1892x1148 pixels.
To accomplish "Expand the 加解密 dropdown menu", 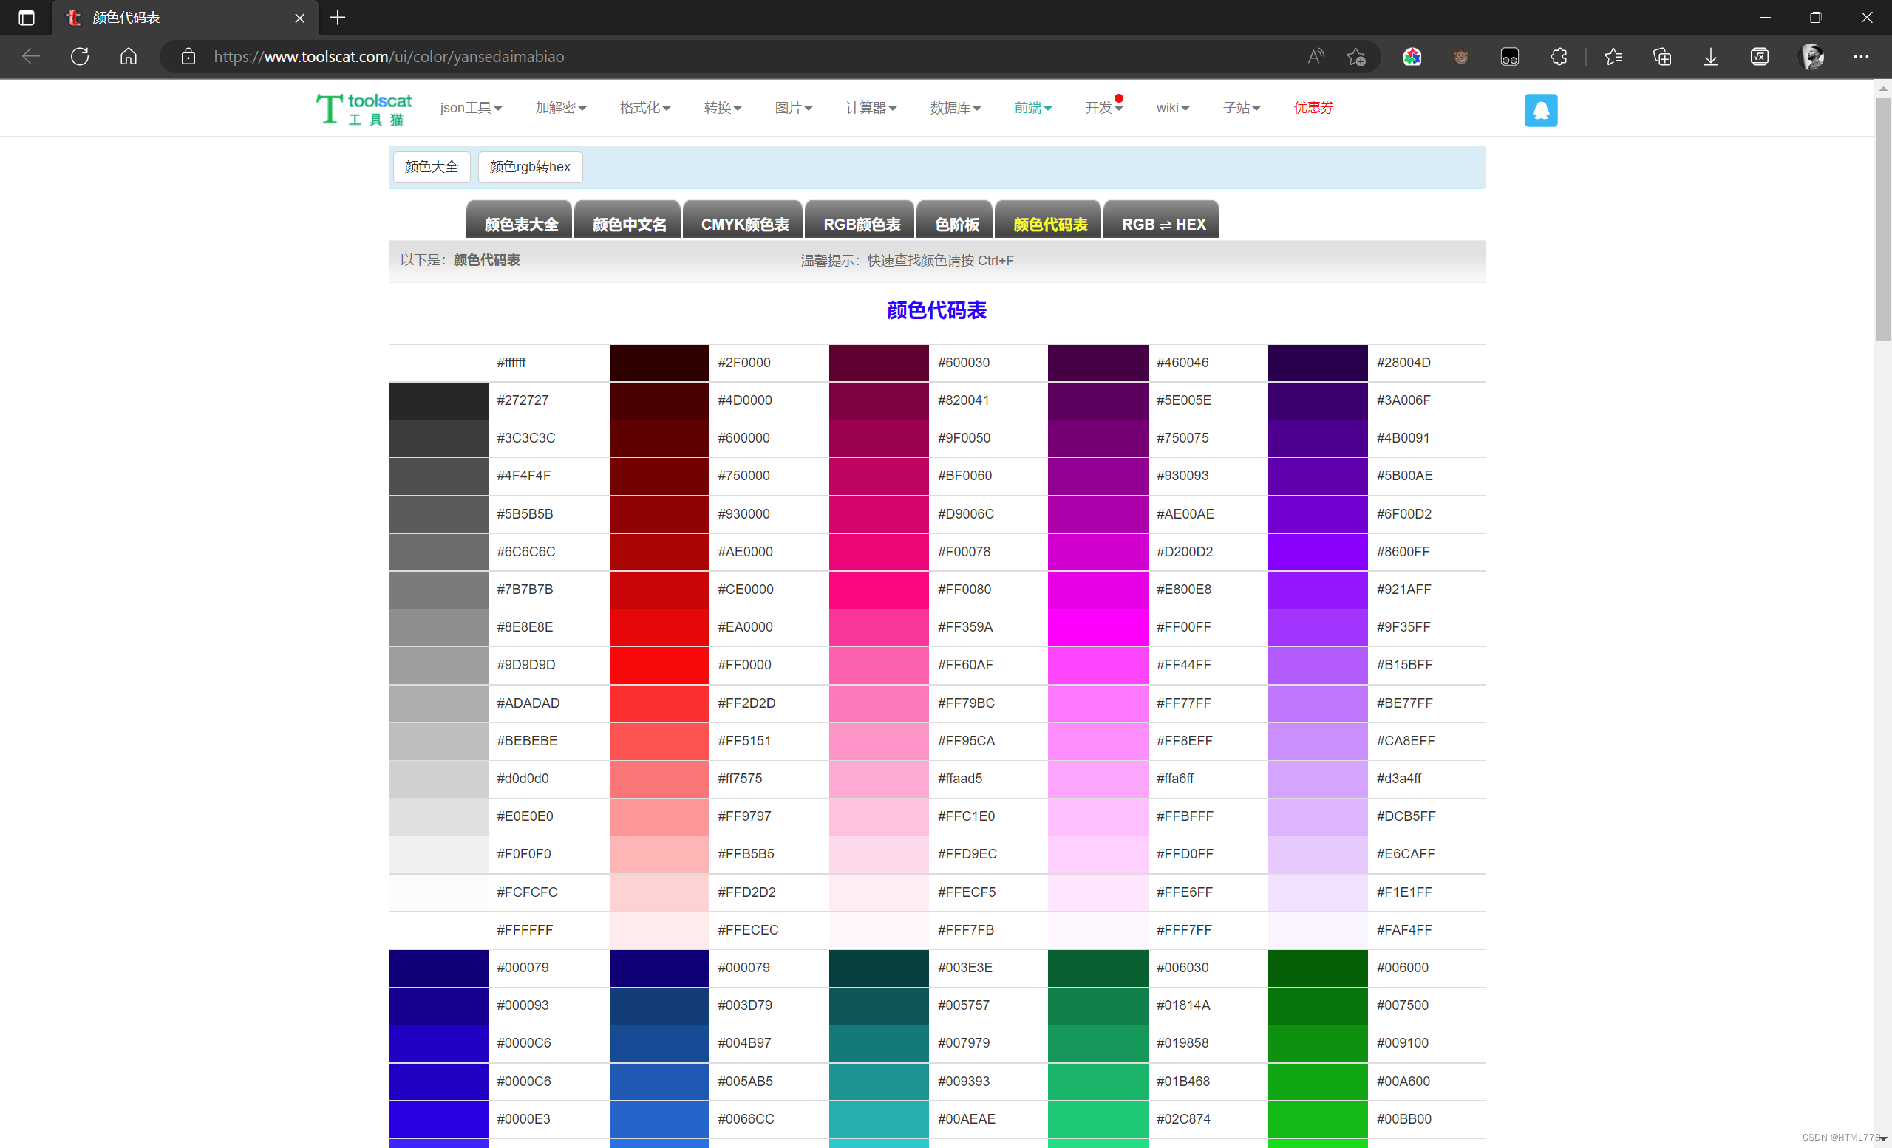I will (x=560, y=108).
